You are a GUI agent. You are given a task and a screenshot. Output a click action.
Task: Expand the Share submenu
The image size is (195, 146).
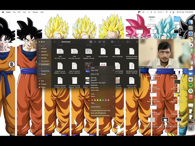pos(102,96)
